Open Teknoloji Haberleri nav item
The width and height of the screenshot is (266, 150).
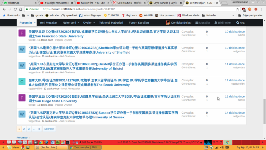pos(111,22)
